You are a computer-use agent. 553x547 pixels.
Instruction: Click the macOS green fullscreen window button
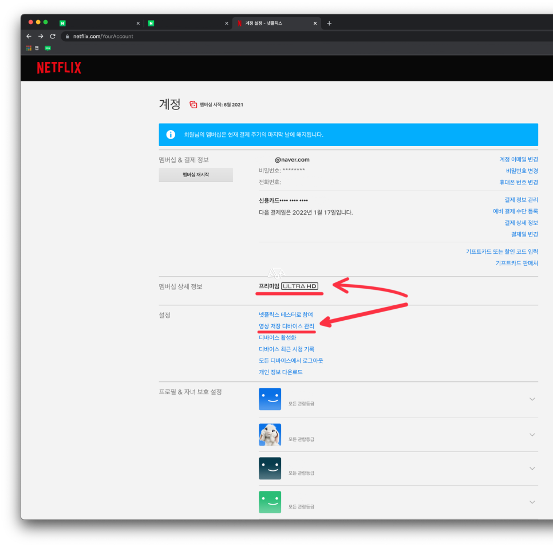[x=45, y=22]
